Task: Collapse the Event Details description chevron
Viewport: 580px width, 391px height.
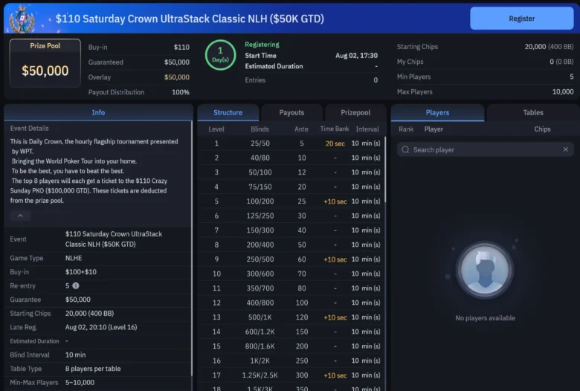Action: [20, 216]
